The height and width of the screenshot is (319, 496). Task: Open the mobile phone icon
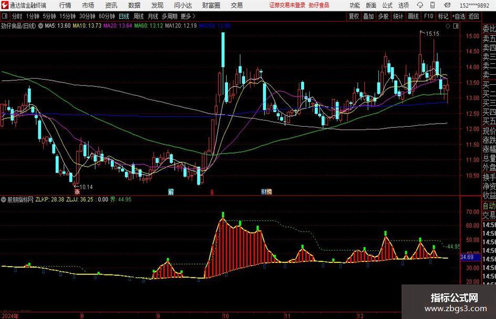coord(432,5)
